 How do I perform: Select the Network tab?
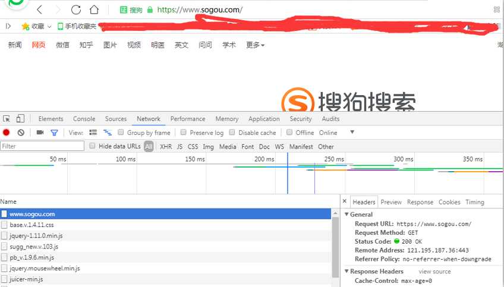pos(149,119)
